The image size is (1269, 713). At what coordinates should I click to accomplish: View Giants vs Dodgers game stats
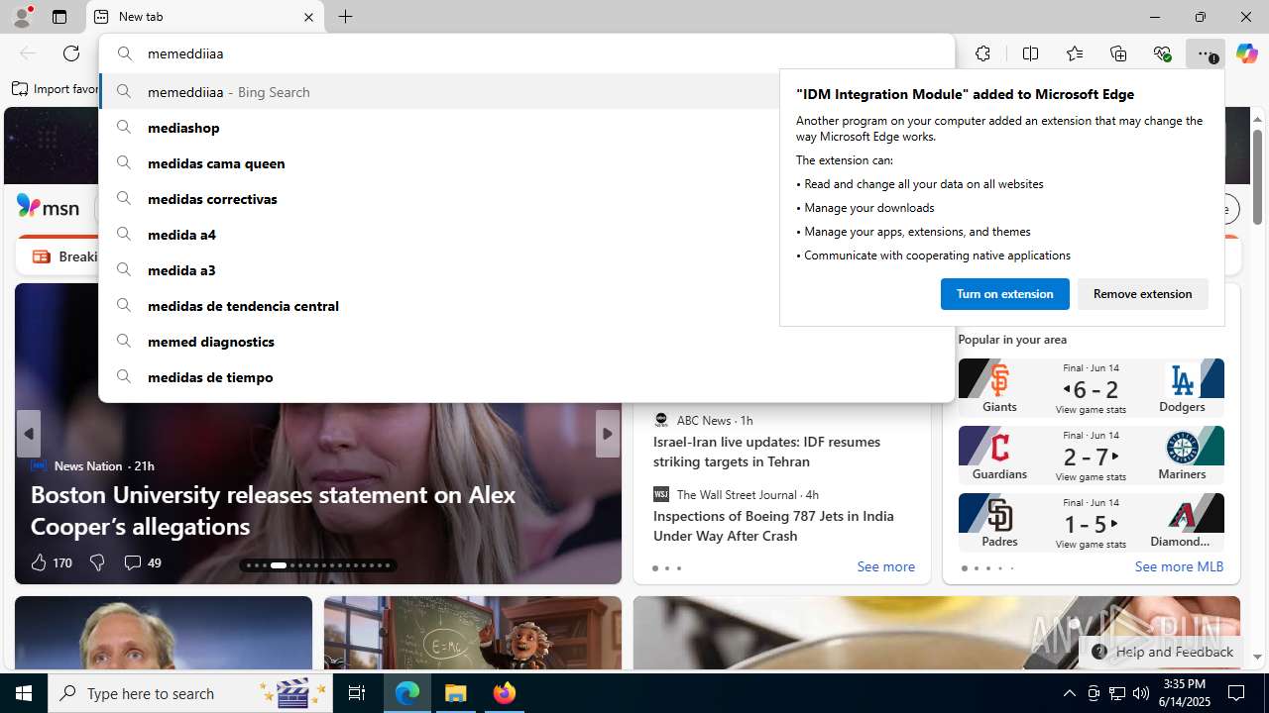(x=1091, y=409)
